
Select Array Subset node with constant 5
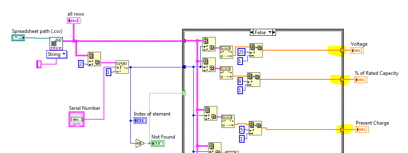coord(255,128)
